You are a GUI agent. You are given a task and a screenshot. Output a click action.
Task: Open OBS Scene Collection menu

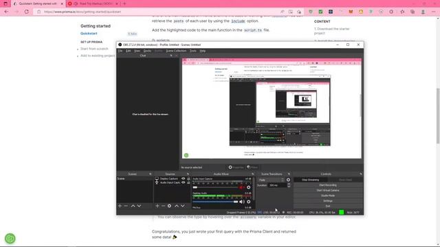tap(176, 51)
